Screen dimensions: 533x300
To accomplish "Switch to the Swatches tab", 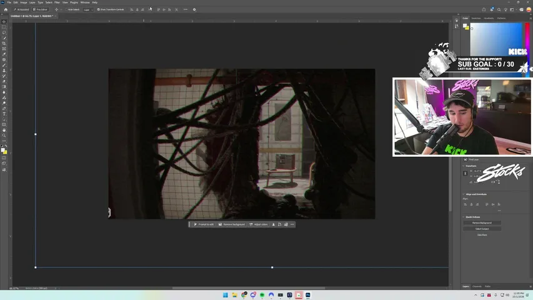I will [476, 18].
